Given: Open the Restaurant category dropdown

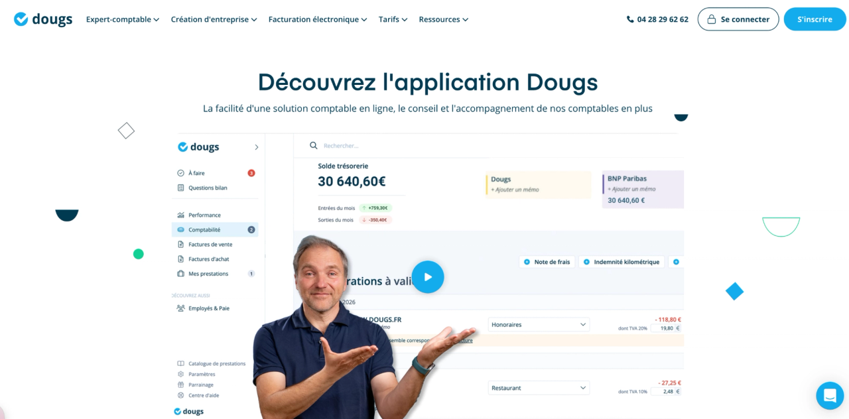Looking at the screenshot, I should [x=539, y=387].
